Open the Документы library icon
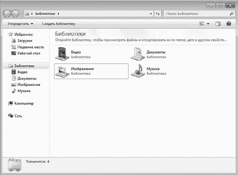 (x=137, y=53)
